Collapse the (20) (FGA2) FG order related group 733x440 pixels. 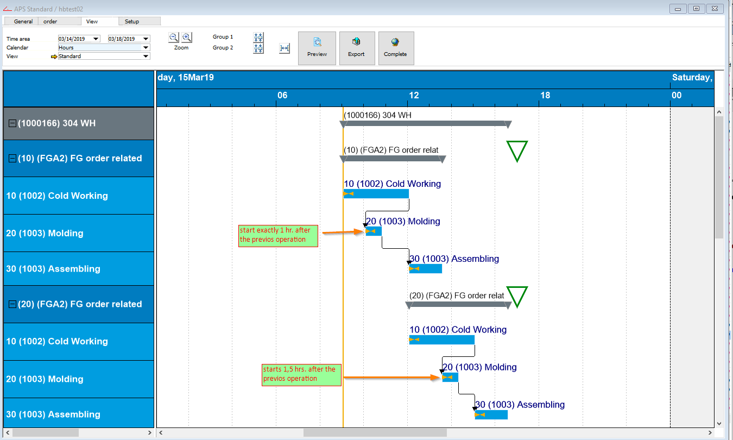point(11,304)
